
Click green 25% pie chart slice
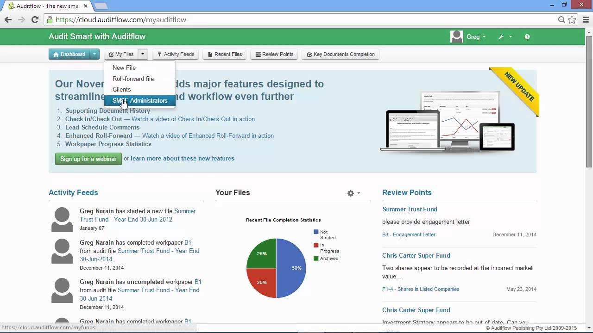[262, 253]
